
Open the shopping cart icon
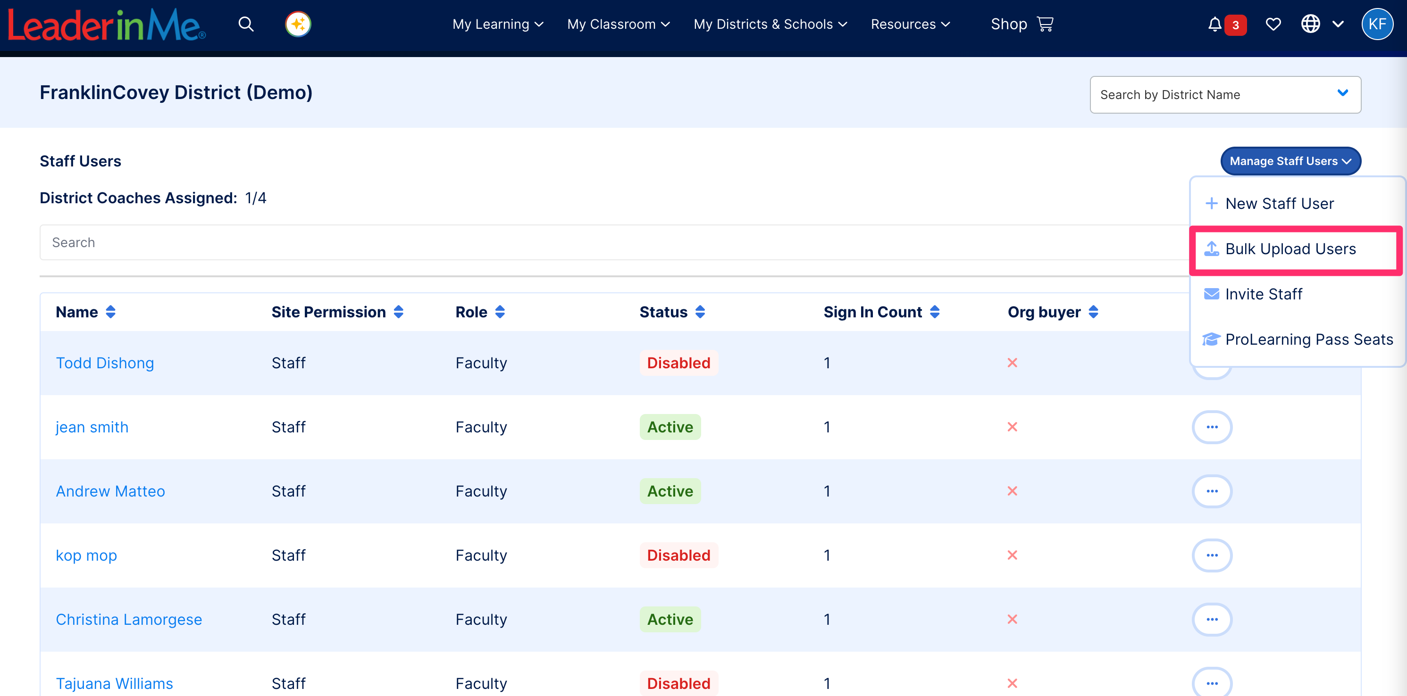pyautogui.click(x=1045, y=24)
